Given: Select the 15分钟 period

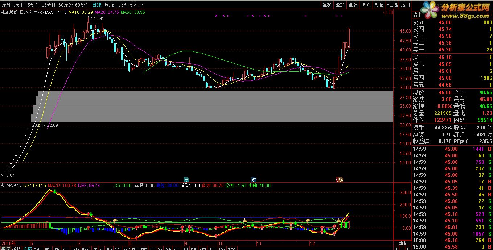Looking at the screenshot, I should click(49, 5).
